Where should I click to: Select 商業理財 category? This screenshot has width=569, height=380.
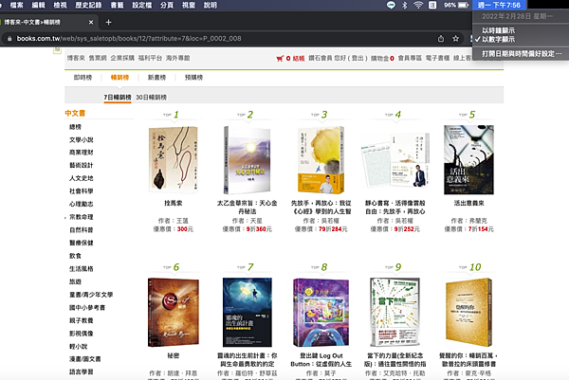coord(82,153)
